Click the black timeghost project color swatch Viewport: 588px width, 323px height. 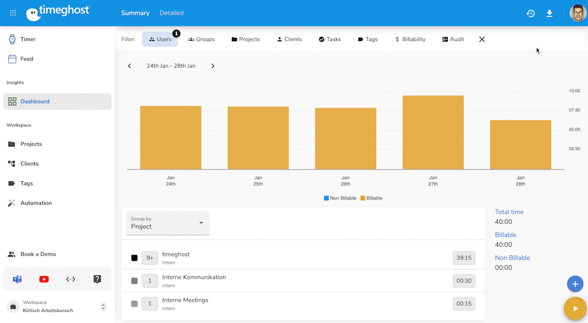pyautogui.click(x=134, y=258)
